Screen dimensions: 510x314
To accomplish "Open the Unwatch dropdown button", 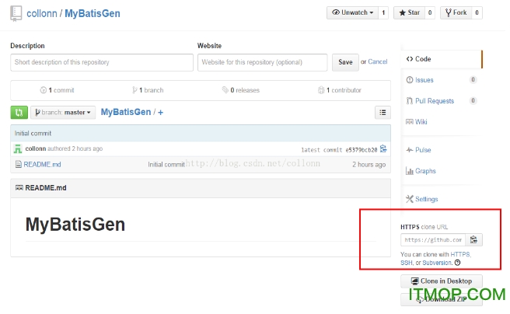I will [353, 12].
